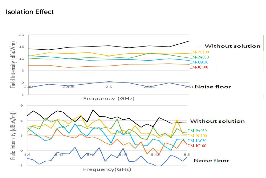The width and height of the screenshot is (266, 178).
Task: Click the 2.495 tick label on the frequency axis
Action: (x=68, y=87)
